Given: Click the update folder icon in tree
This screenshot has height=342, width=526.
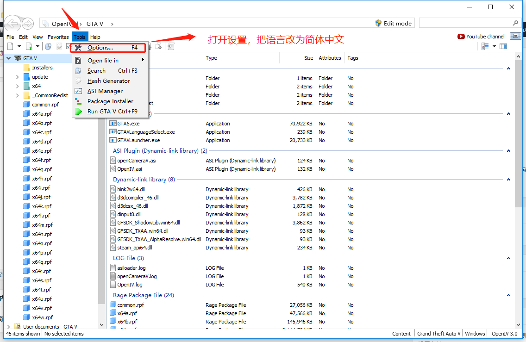Looking at the screenshot, I should coord(26,77).
